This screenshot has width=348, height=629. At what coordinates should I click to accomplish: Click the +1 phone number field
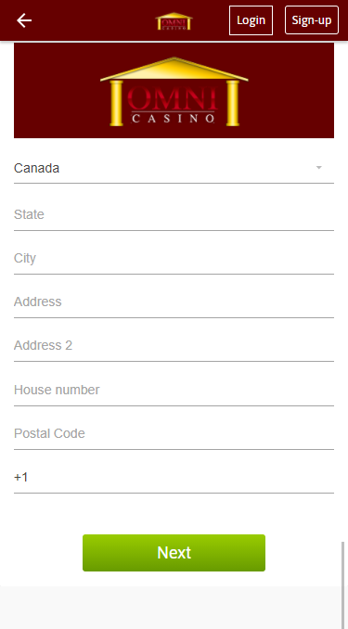point(174,478)
